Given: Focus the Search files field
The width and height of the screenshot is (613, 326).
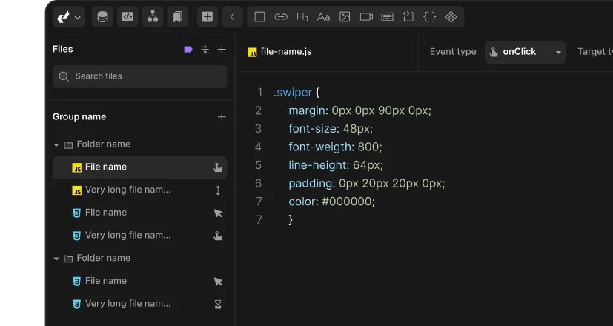Looking at the screenshot, I should [x=139, y=76].
